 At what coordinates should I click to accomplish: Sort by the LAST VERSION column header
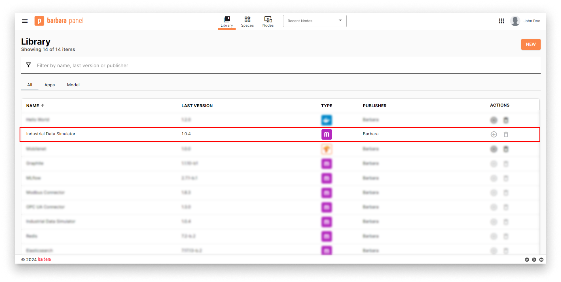point(197,106)
